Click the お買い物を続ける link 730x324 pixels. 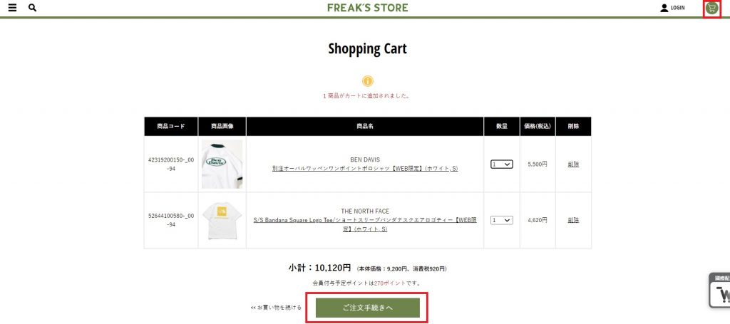[276, 308]
